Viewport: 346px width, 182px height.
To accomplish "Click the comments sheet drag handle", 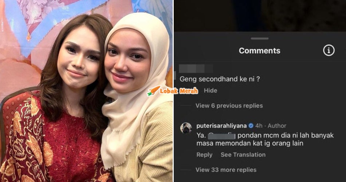I will click(x=259, y=39).
